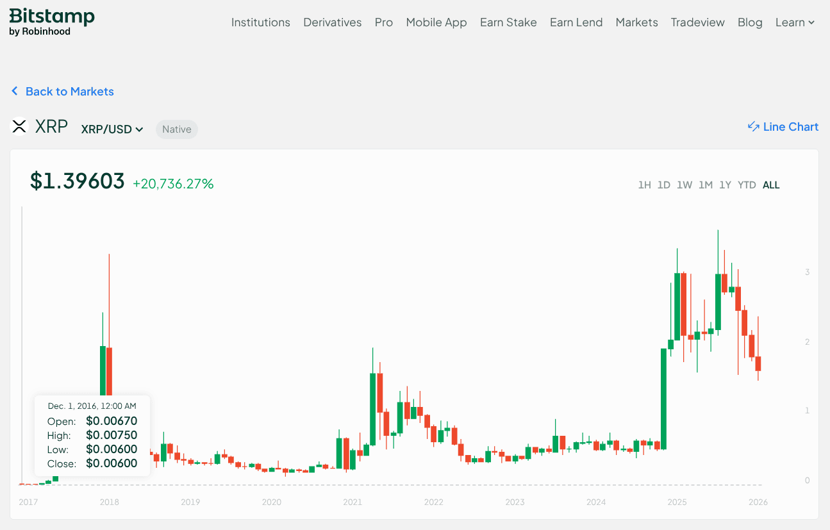Visit the Blog link
The height and width of the screenshot is (530, 830).
pos(750,22)
